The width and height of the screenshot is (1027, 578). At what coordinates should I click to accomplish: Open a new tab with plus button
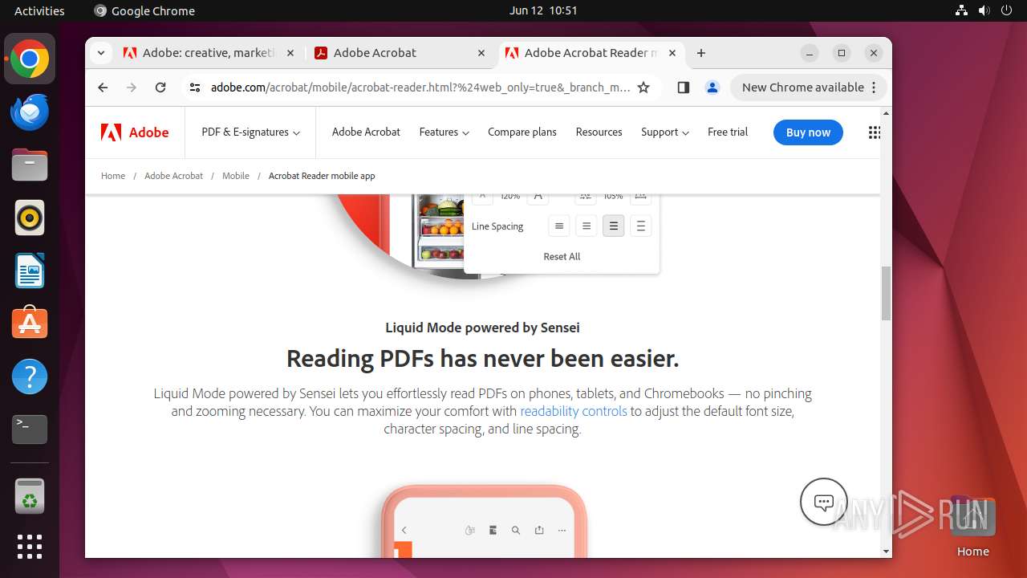pos(701,53)
